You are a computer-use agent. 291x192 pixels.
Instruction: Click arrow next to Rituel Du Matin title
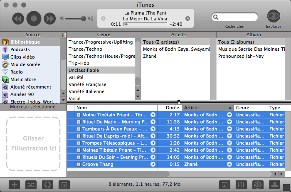[x=153, y=122]
